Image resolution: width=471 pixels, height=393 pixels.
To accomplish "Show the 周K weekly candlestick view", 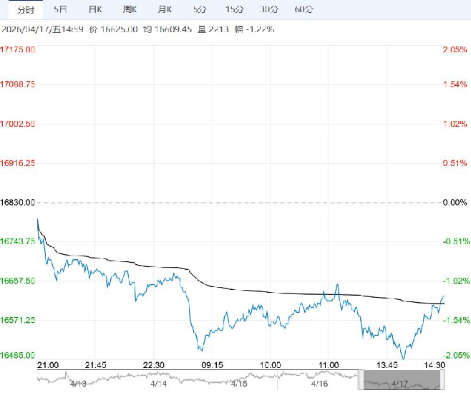I will click(130, 9).
